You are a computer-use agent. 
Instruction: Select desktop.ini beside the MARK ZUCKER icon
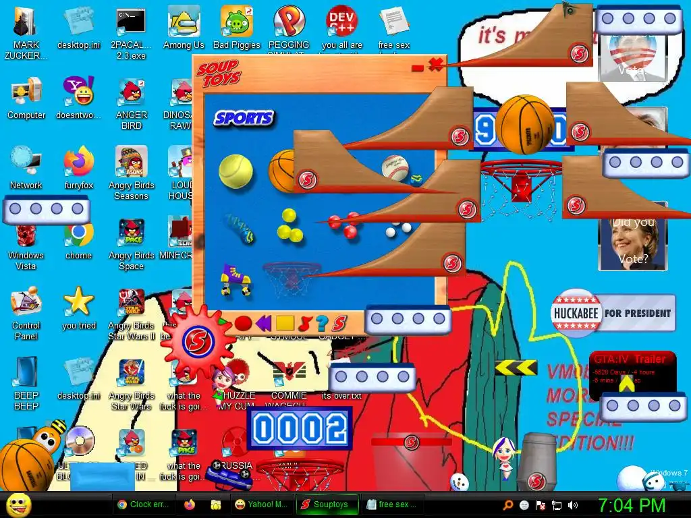78,28
